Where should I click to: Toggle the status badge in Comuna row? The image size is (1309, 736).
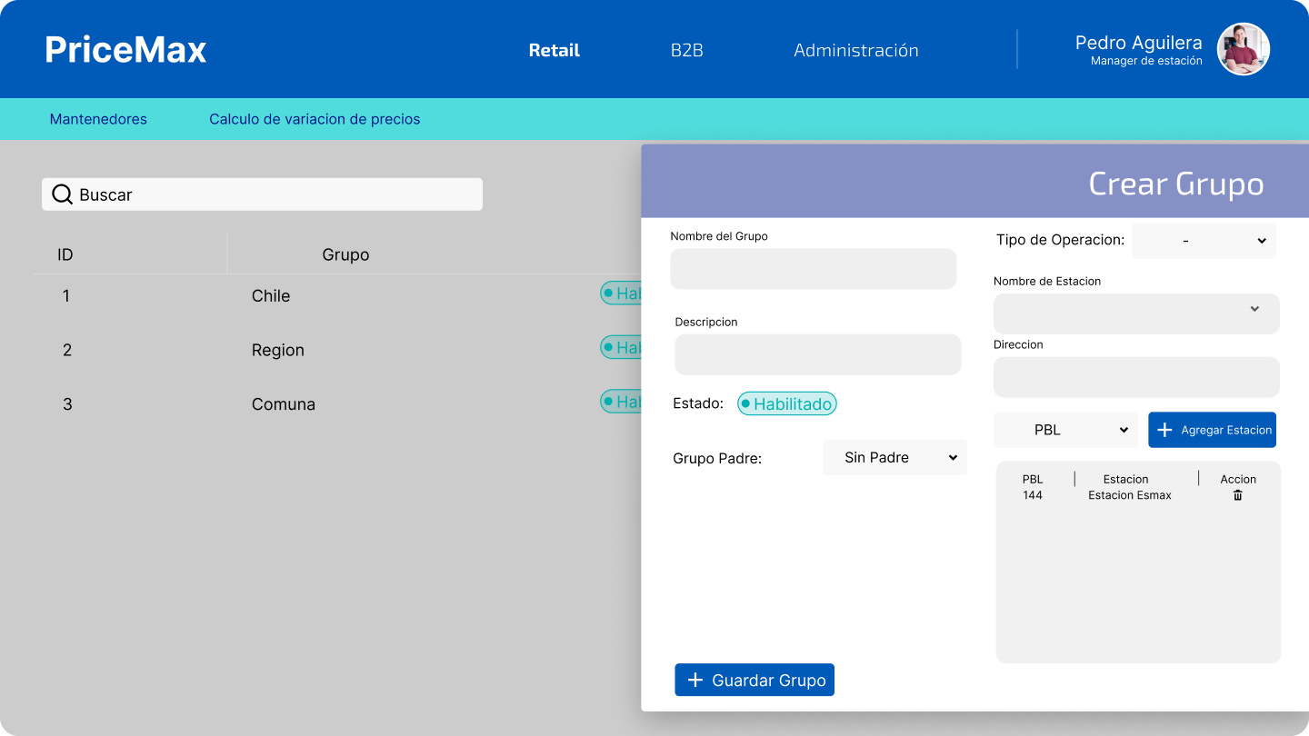pyautogui.click(x=621, y=401)
